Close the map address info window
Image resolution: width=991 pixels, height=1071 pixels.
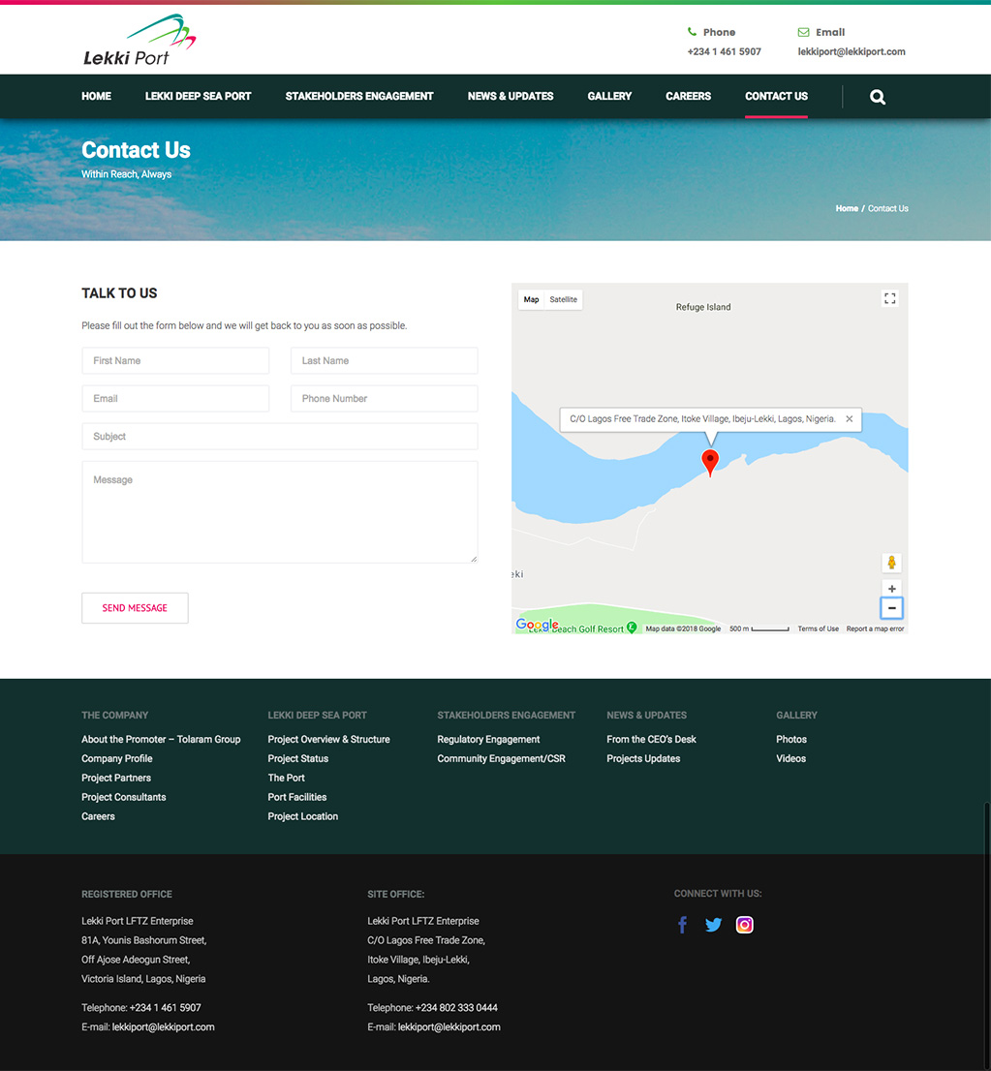pyautogui.click(x=850, y=419)
